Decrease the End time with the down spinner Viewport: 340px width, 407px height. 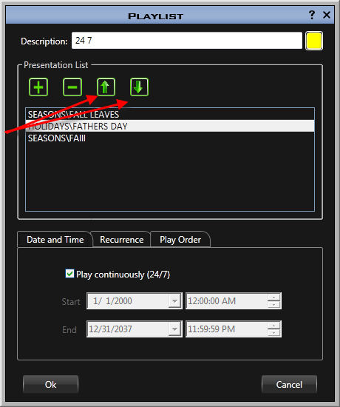[x=274, y=333]
